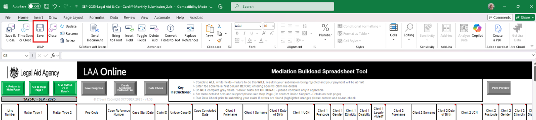Click the font color swatch
The image size is (536, 120).
pos(261,41)
